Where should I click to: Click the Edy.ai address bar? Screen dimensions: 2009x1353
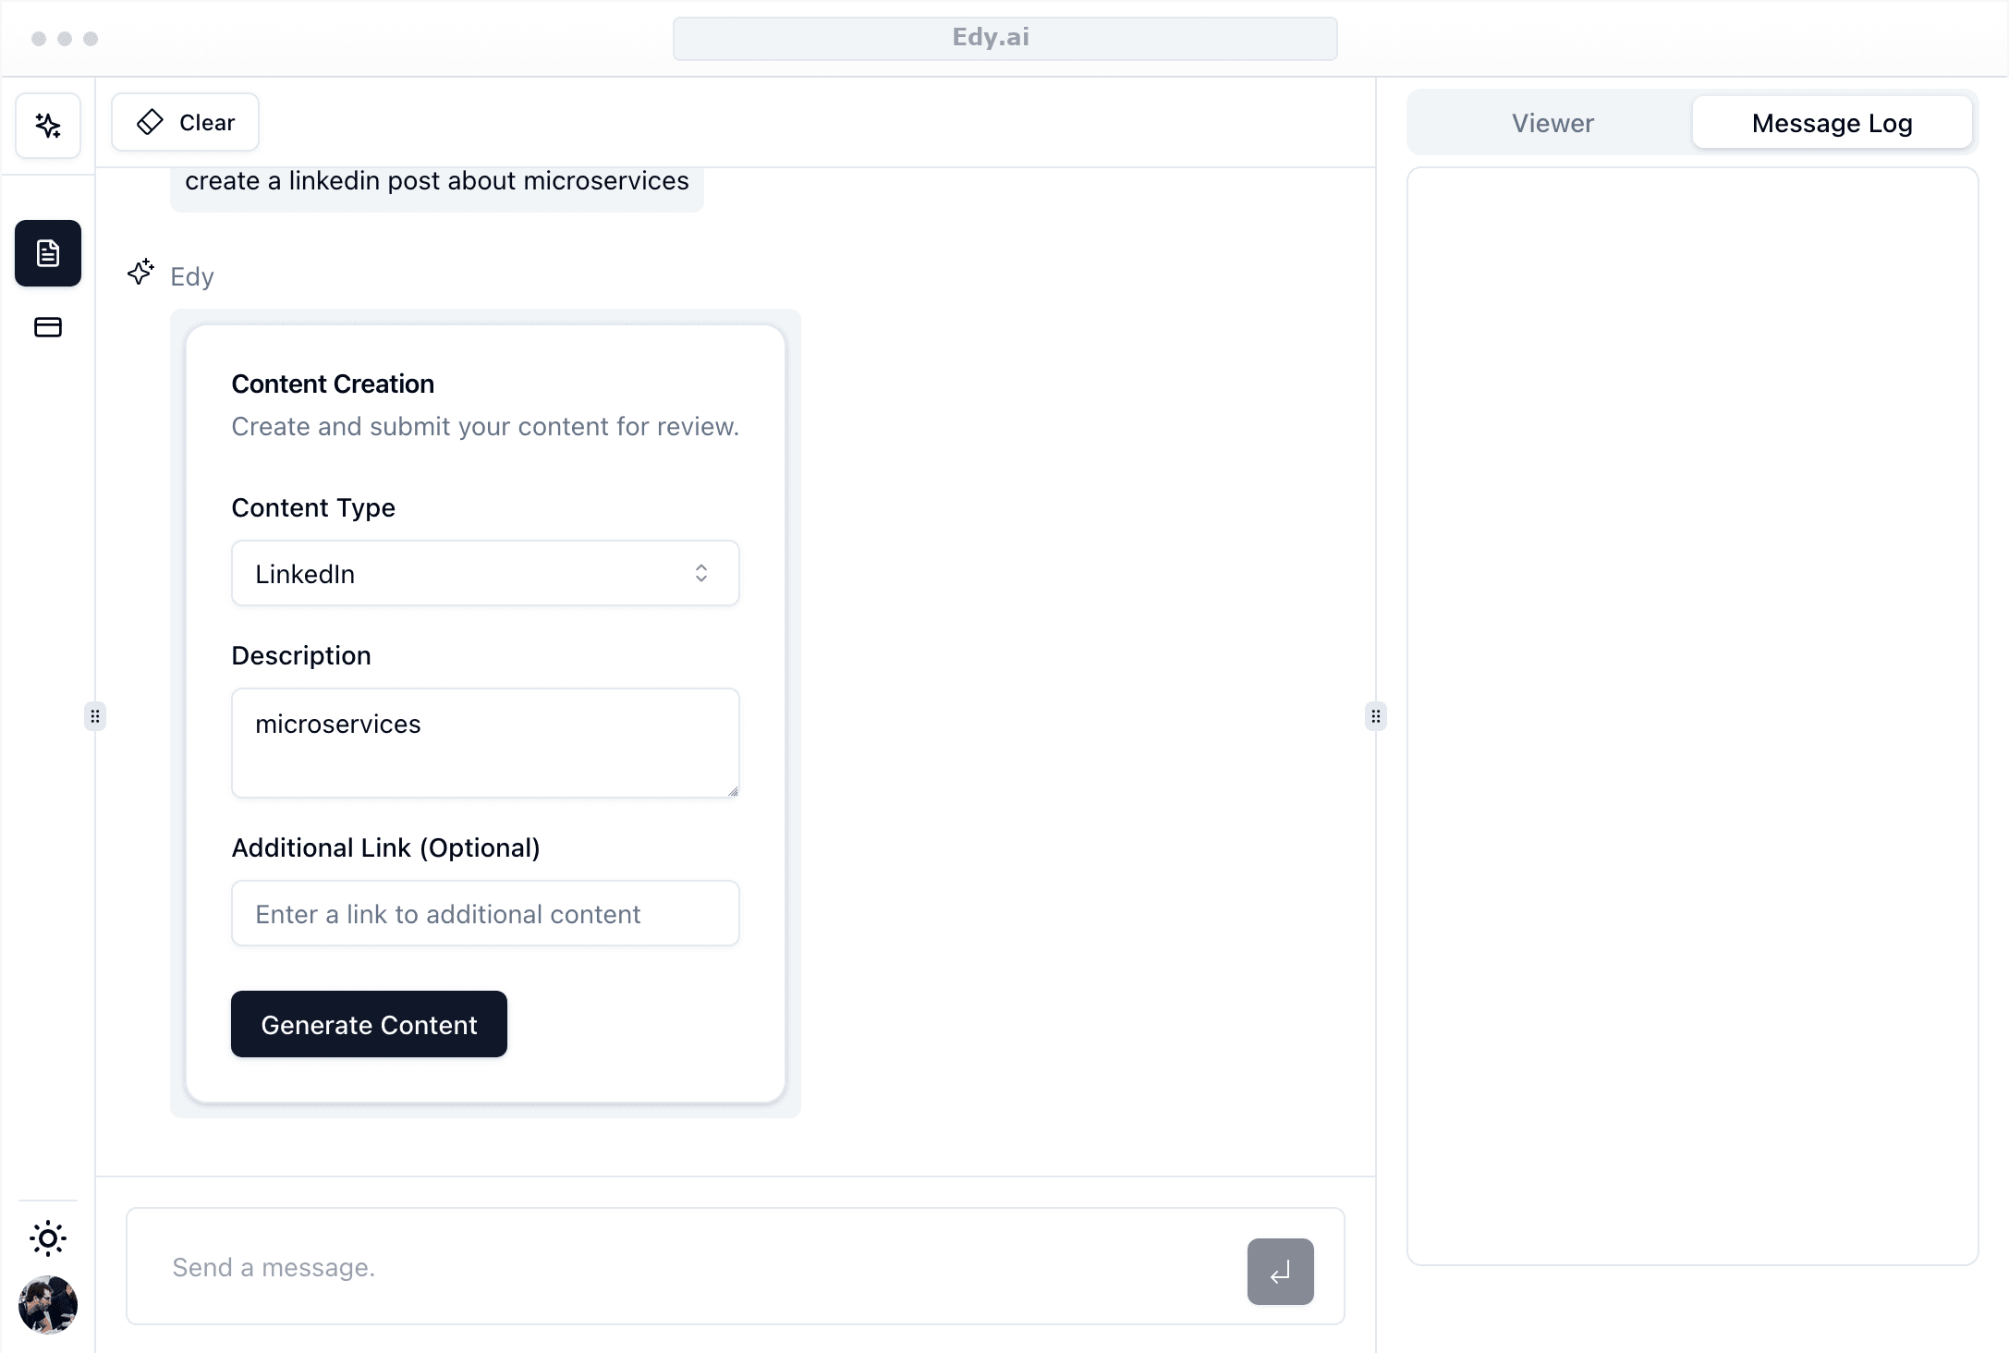pyautogui.click(x=1004, y=38)
